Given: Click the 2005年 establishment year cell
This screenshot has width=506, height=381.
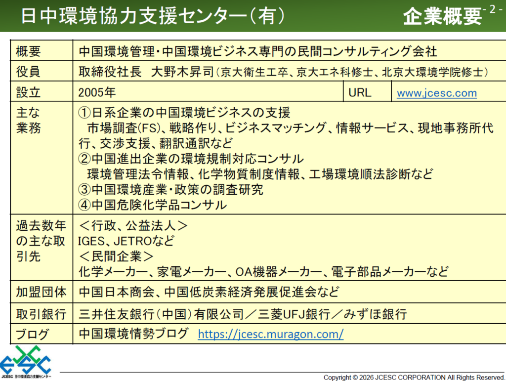Looking at the screenshot, I should [x=96, y=93].
